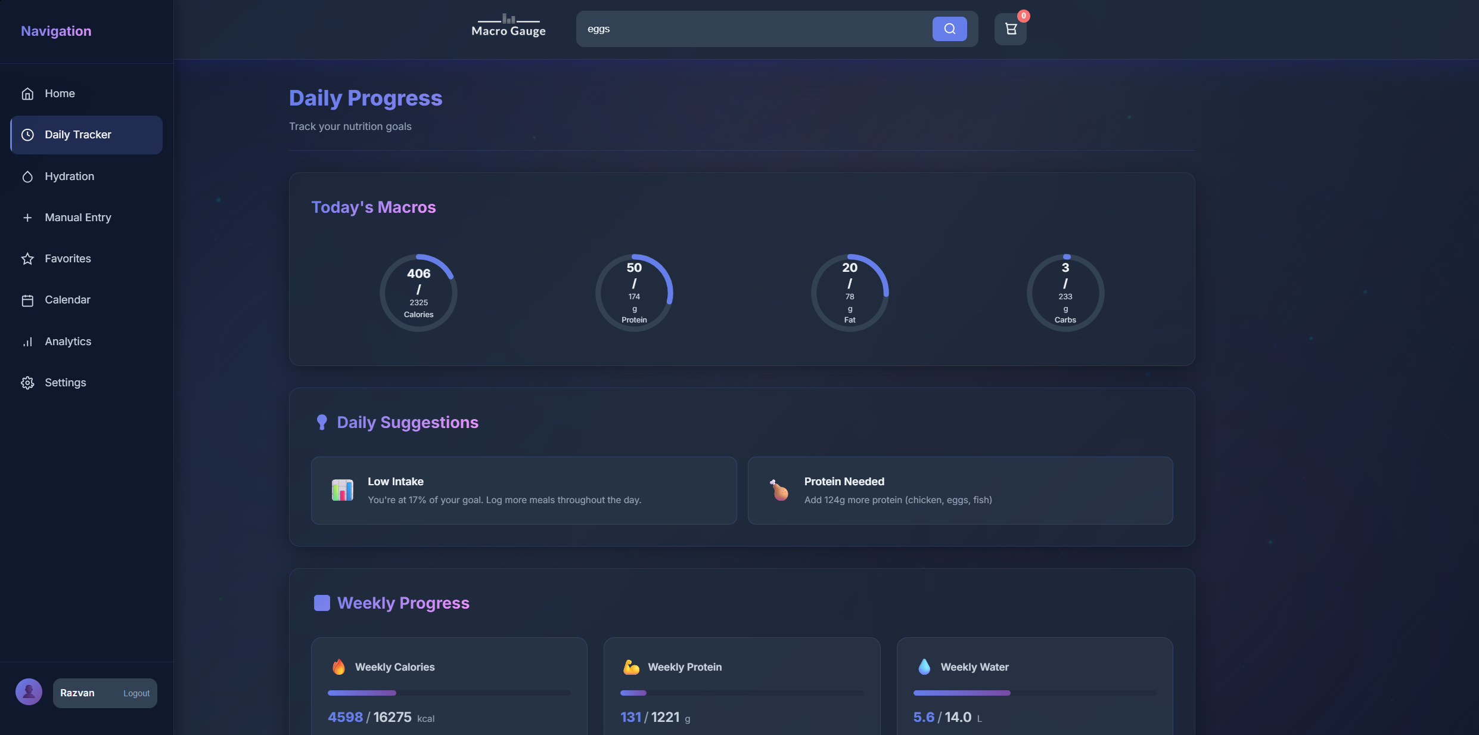Click the Home house icon
Screen dimensions: 1479x735
(x=27, y=94)
